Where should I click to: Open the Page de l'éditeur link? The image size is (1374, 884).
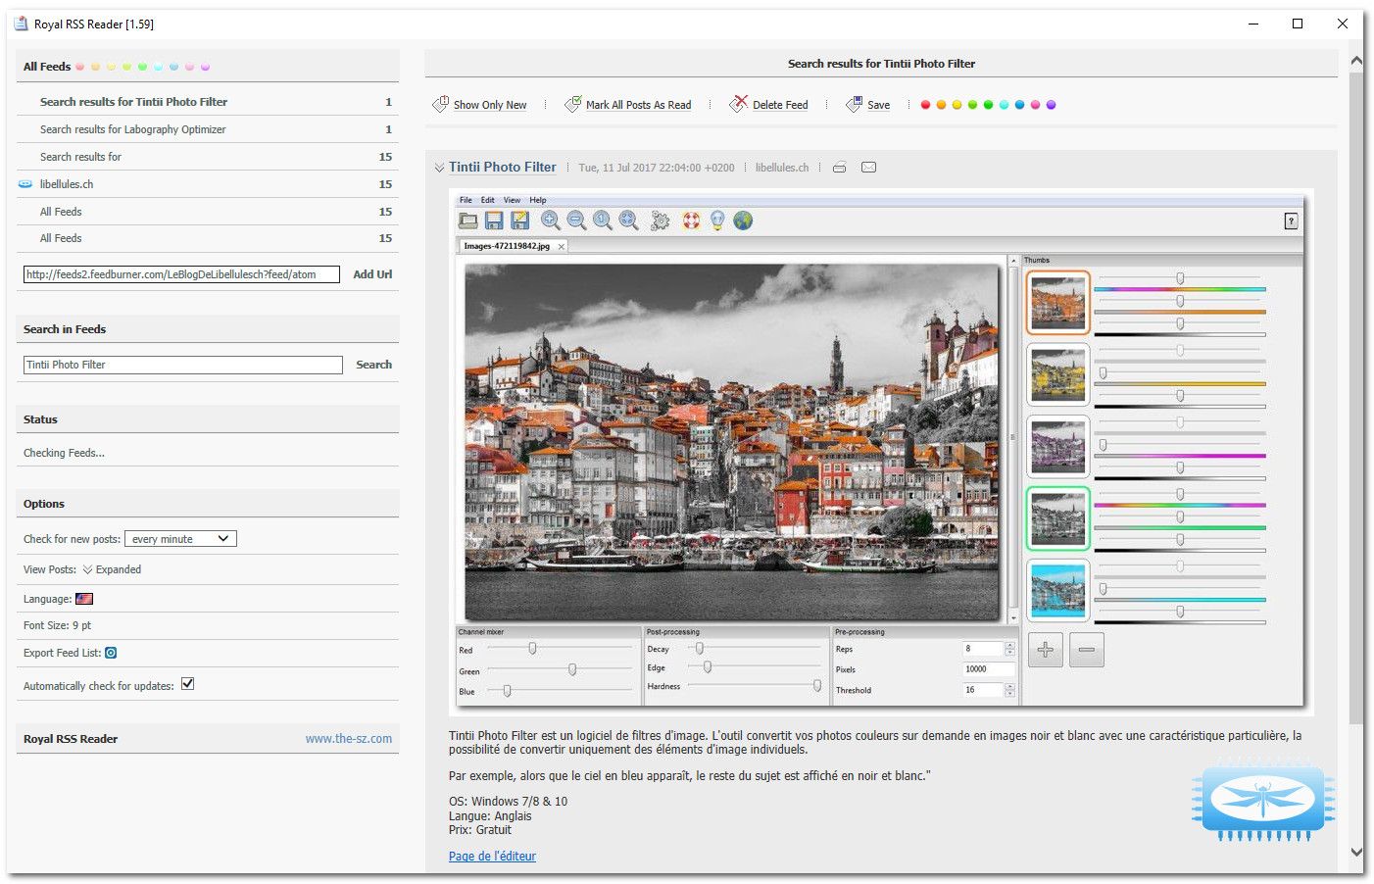(492, 857)
